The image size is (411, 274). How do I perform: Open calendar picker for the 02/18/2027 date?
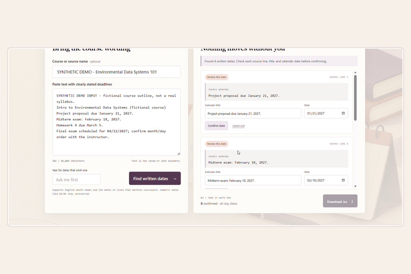click(x=343, y=180)
